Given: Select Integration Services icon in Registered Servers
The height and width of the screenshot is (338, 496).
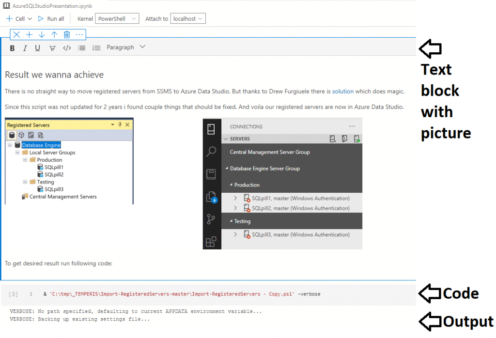Looking at the screenshot, I should pos(41,135).
